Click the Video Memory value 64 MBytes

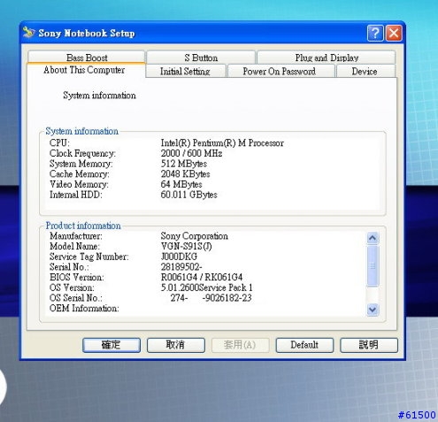[x=181, y=184]
